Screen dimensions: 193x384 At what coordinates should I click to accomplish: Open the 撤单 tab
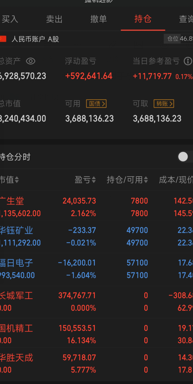[98, 19]
